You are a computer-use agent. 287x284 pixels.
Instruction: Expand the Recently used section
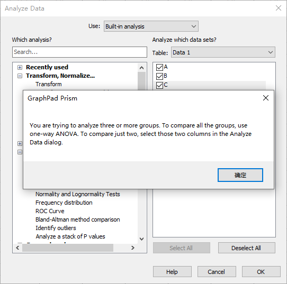(x=20, y=68)
